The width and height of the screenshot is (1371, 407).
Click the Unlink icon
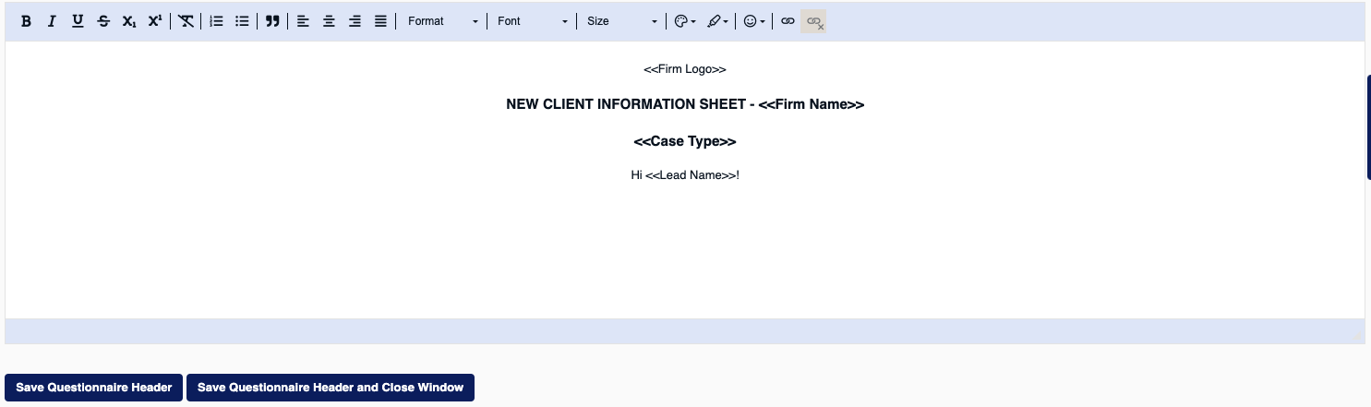(813, 21)
